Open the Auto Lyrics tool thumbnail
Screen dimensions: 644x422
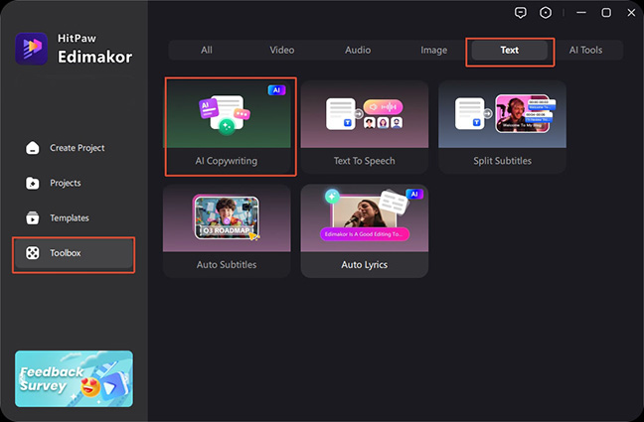(365, 218)
